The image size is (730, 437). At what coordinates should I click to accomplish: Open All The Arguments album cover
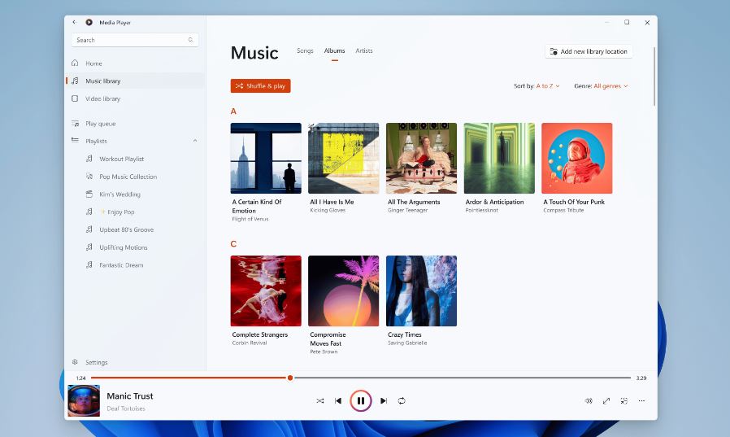(421, 159)
